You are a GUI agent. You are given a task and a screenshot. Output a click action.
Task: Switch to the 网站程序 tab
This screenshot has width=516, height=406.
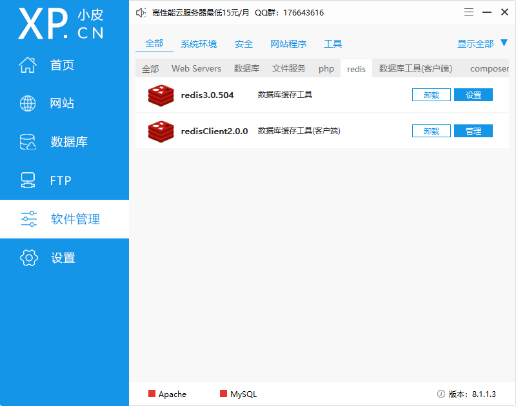(288, 44)
